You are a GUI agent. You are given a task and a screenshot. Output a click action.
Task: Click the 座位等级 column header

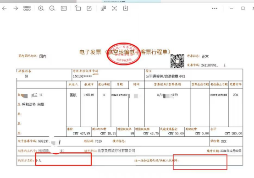[104, 84]
